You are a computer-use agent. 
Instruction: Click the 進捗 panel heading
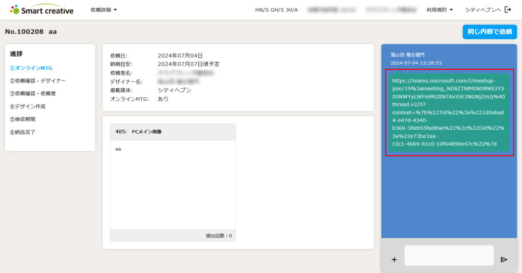(x=16, y=53)
